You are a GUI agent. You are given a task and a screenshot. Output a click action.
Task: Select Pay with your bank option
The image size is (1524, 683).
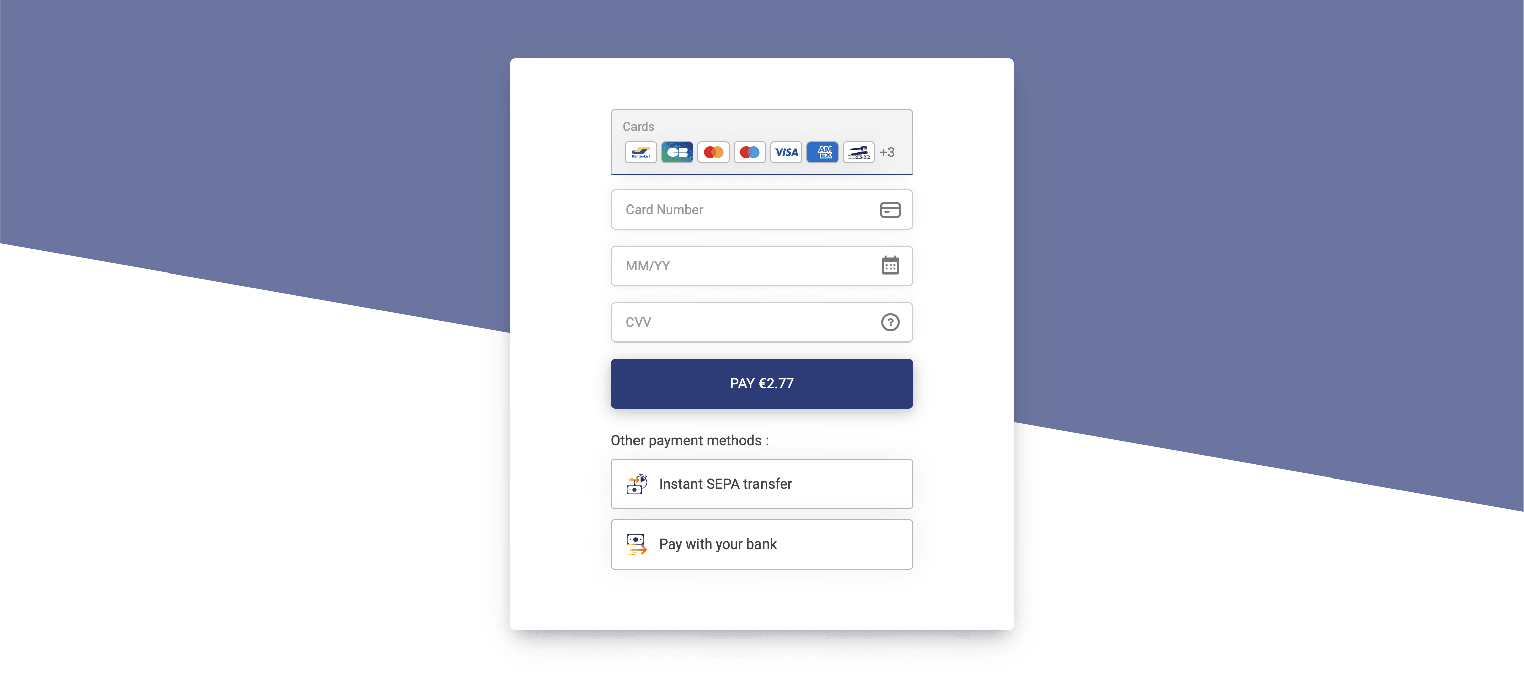[762, 544]
